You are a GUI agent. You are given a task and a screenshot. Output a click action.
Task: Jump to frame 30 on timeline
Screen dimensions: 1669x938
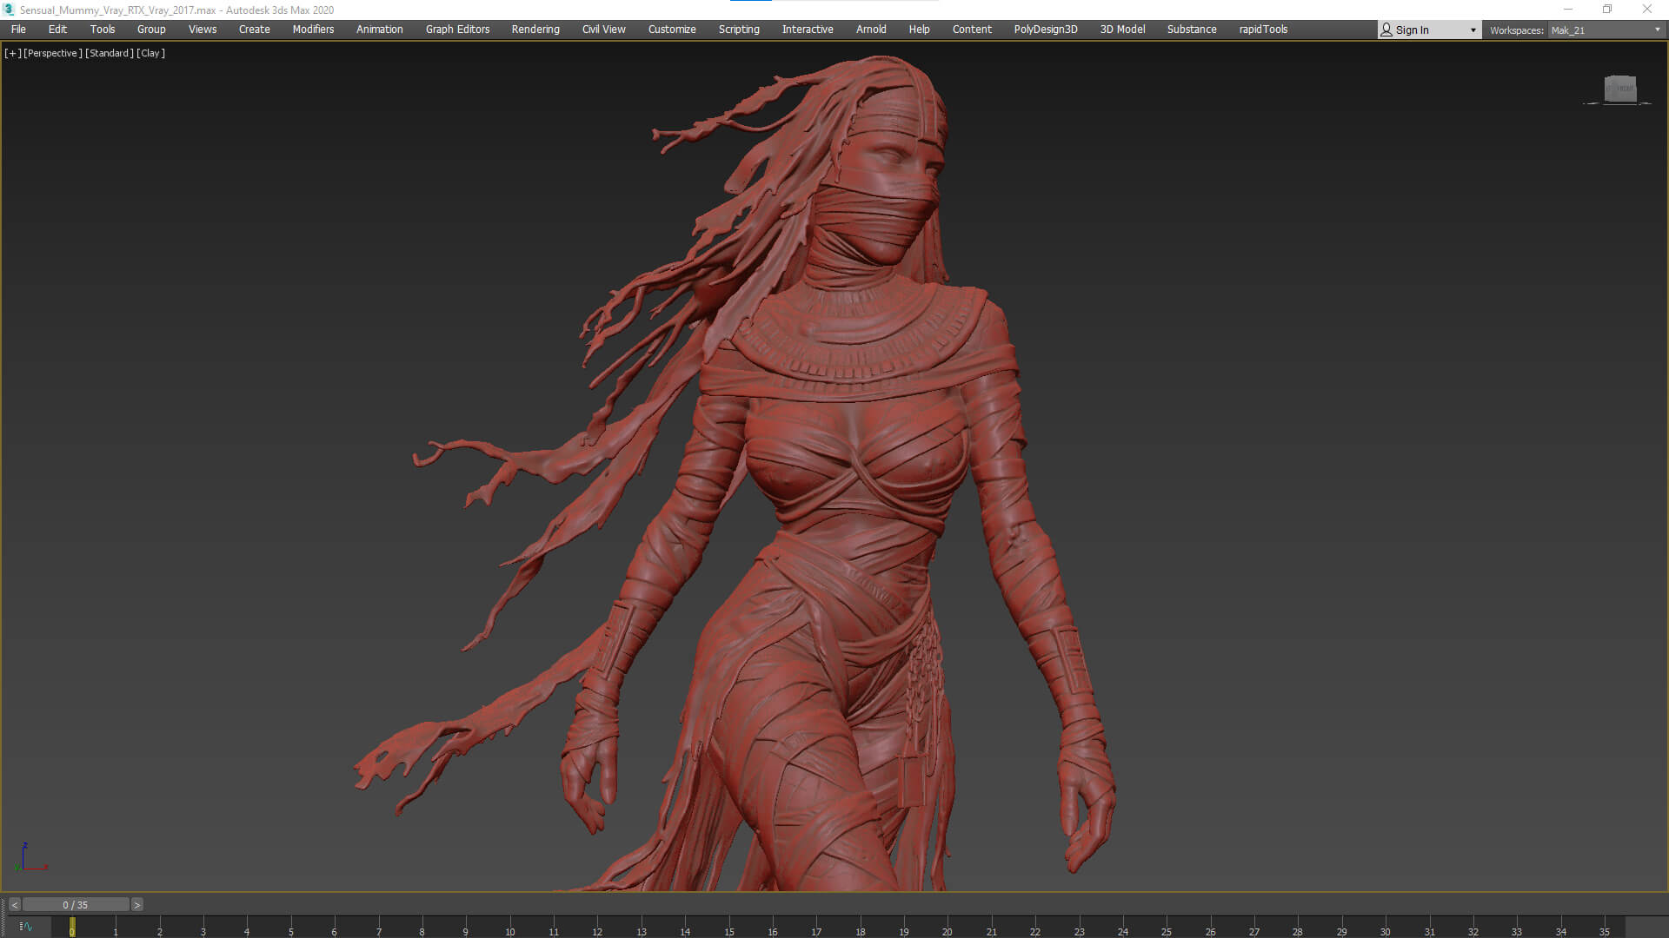1386,932
